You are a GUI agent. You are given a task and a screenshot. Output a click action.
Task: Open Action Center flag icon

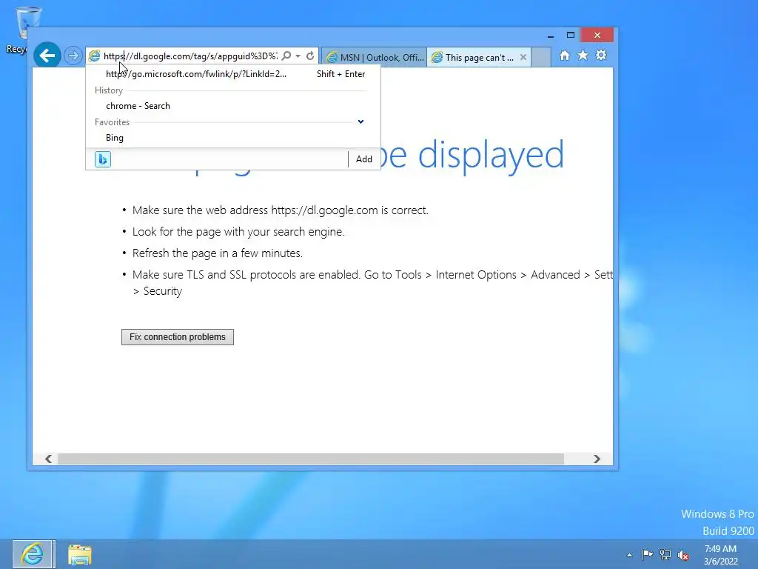click(647, 554)
